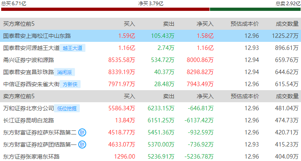This screenshot has height=161, width=301.
Task: Click the 615.54万 volume cell
Action: point(287,84)
